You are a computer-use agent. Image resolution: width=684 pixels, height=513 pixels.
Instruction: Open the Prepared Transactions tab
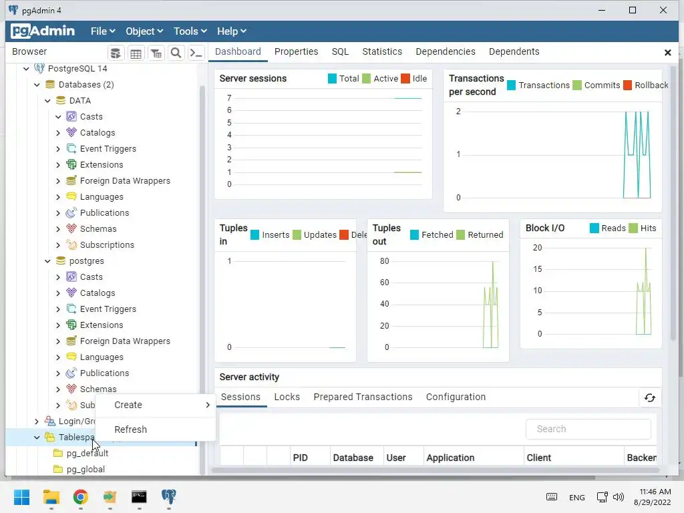[363, 397]
